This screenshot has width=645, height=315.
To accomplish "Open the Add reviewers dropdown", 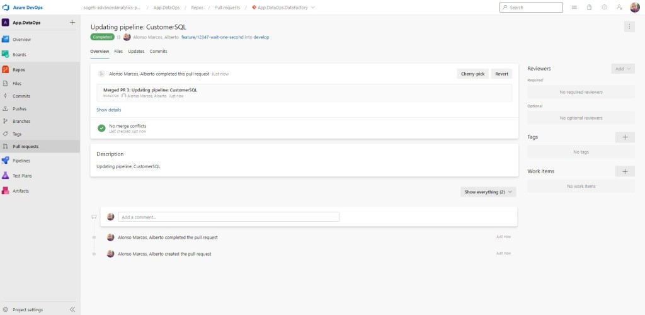I will [x=622, y=68].
